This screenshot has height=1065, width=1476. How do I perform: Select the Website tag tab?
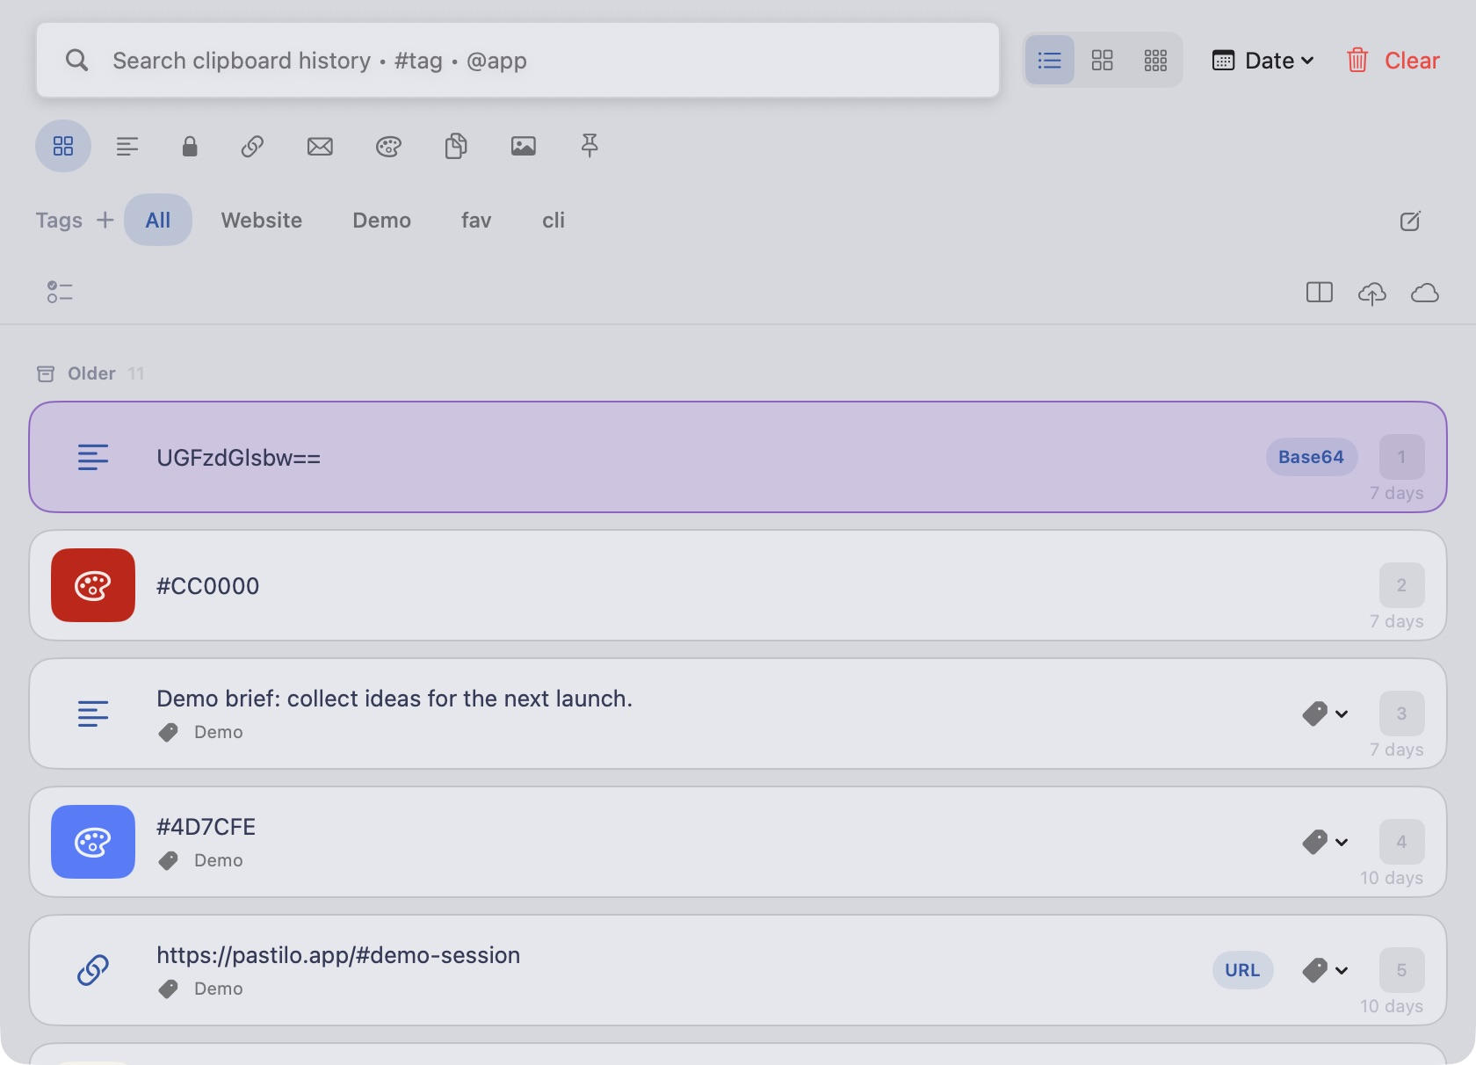[x=262, y=220]
